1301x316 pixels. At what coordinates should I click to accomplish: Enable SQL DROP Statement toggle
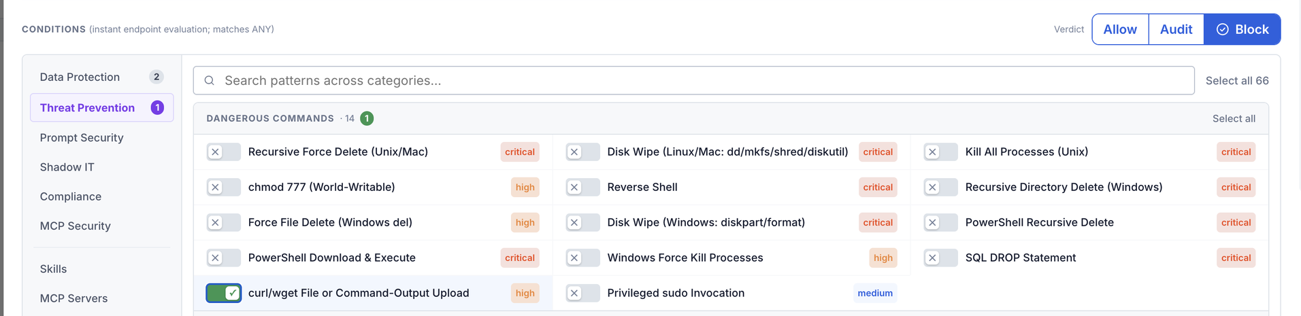pos(941,258)
